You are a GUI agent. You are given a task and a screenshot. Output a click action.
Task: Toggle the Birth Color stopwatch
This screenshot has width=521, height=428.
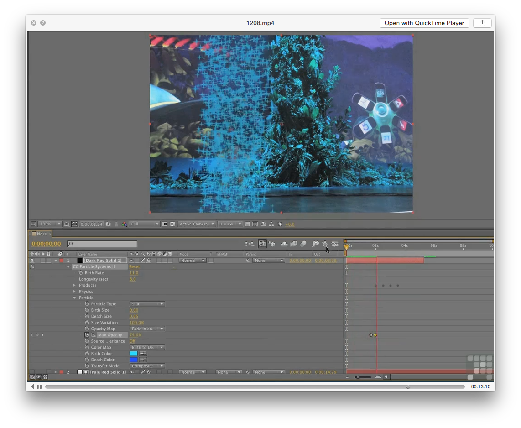[87, 354]
